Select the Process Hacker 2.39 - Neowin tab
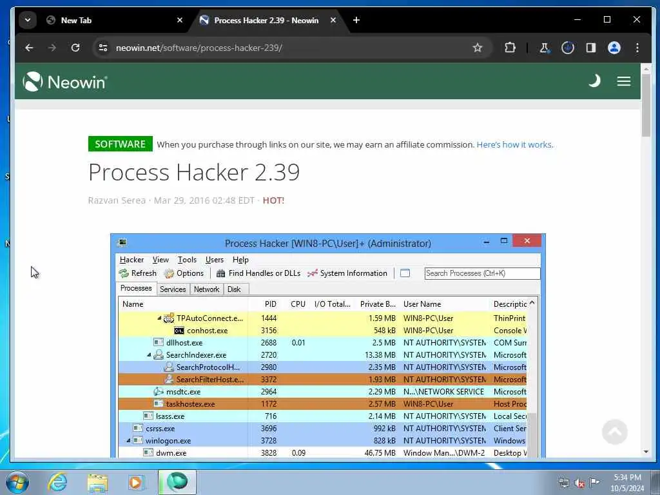 267,20
